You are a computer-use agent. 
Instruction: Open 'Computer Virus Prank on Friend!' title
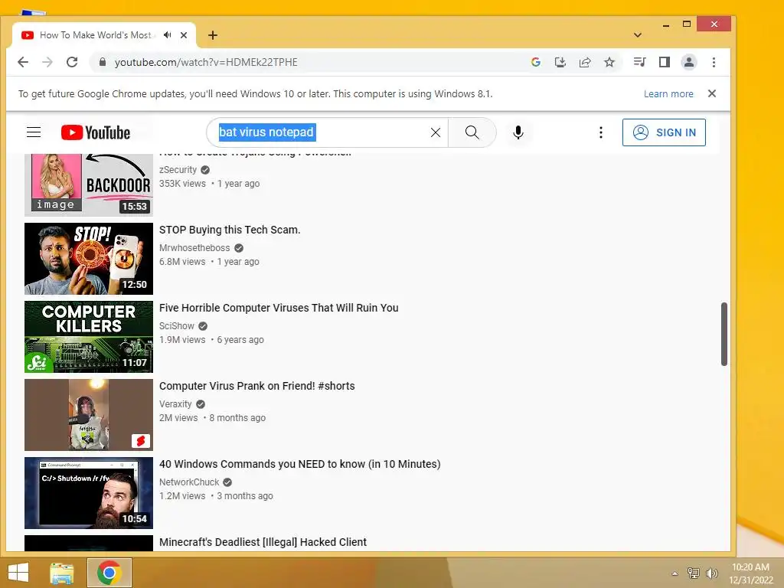click(x=257, y=386)
